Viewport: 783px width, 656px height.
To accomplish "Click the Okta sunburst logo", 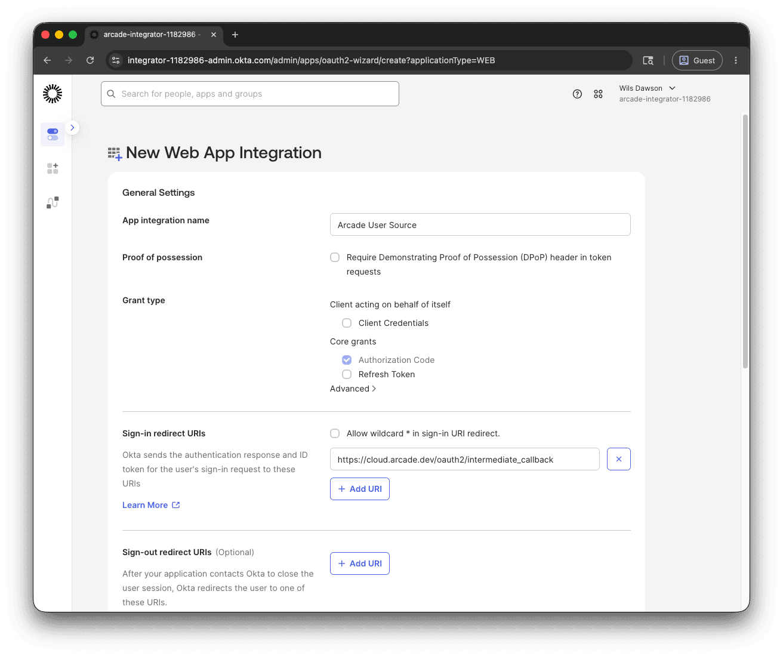I will 53,94.
